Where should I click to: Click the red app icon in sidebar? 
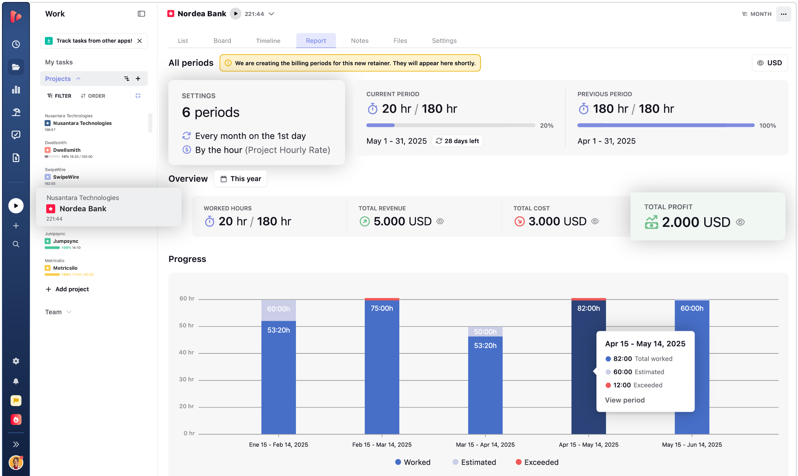[16, 420]
